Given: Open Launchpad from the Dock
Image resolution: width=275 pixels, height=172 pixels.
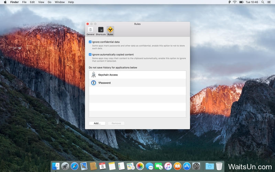Looking at the screenshot, I should click(x=65, y=166).
